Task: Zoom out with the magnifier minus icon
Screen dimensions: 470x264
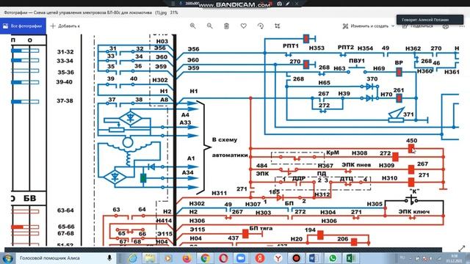Action: point(209,26)
